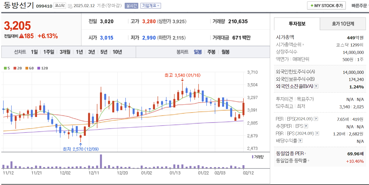Select the 3개월 chart period tab
This screenshot has width=369, height=185.
[65, 52]
